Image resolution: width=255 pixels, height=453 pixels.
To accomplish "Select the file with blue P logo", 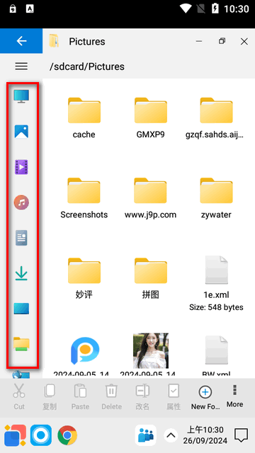I will (x=85, y=351).
